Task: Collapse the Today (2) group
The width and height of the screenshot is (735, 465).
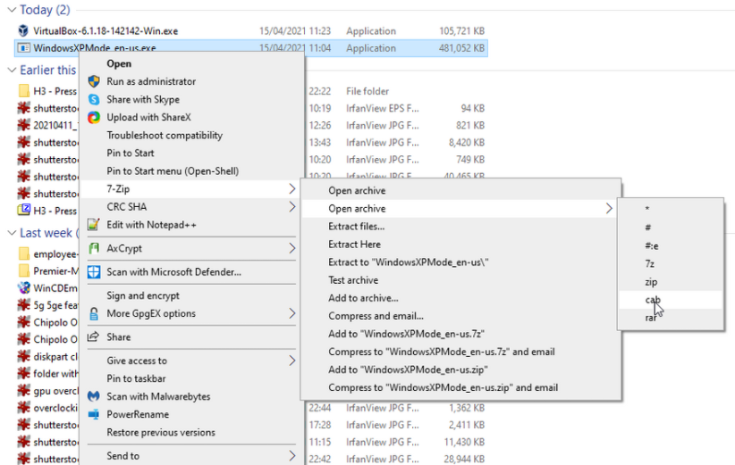Action: (12, 10)
